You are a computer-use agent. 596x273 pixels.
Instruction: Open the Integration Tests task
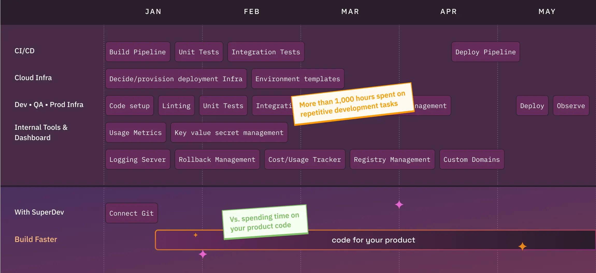pos(266,52)
